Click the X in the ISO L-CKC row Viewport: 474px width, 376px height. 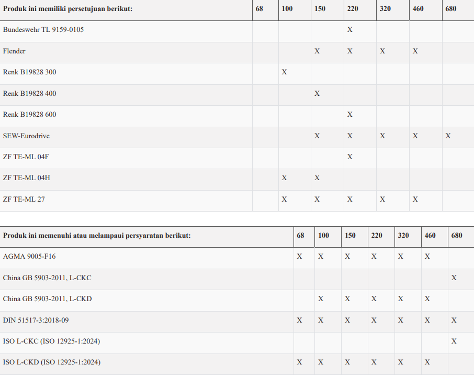click(454, 341)
